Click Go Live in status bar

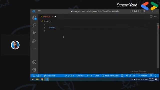tap(130, 75)
